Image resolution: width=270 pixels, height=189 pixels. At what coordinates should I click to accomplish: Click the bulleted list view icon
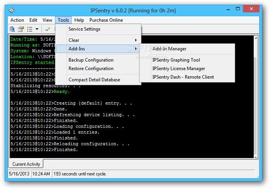pos(29,29)
